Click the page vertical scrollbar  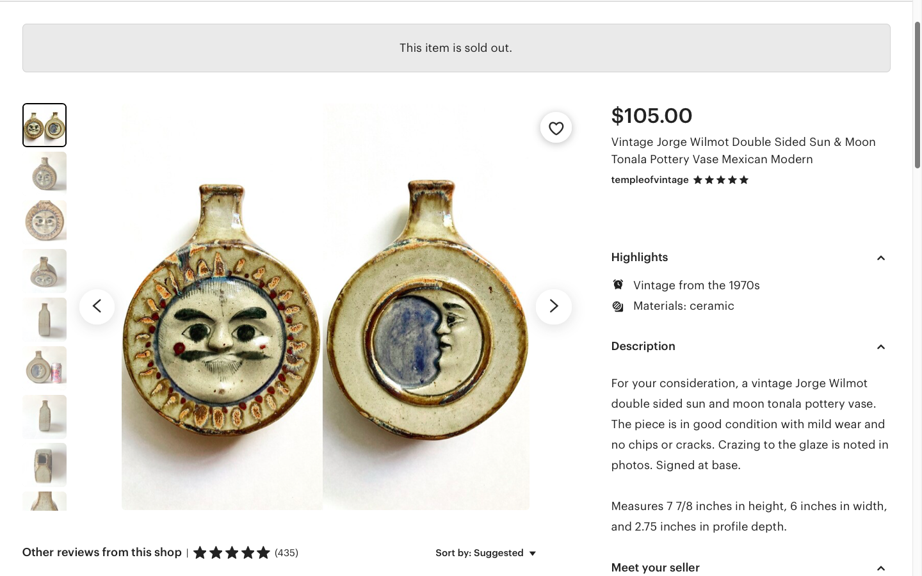click(x=917, y=96)
